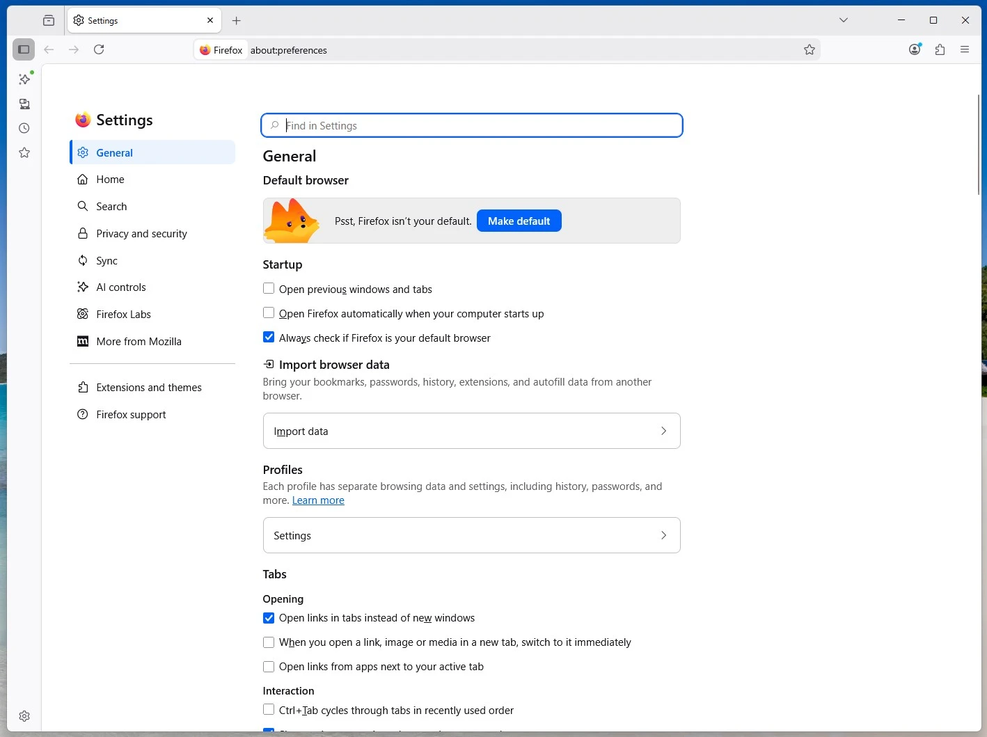
Task: Toggle the sidebar panel
Action: [x=23, y=49]
